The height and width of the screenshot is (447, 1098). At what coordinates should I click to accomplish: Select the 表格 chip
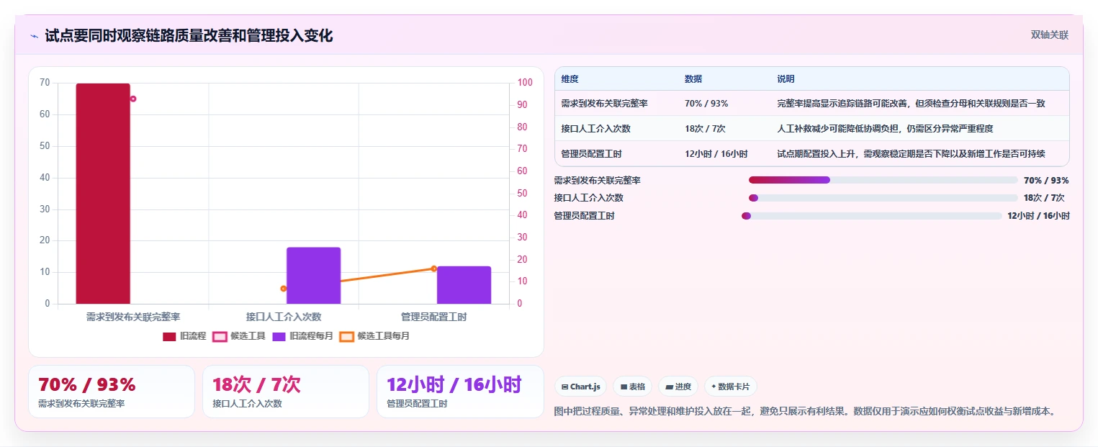pyautogui.click(x=632, y=387)
